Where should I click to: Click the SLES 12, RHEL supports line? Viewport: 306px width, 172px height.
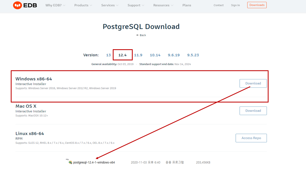[x=65, y=143]
